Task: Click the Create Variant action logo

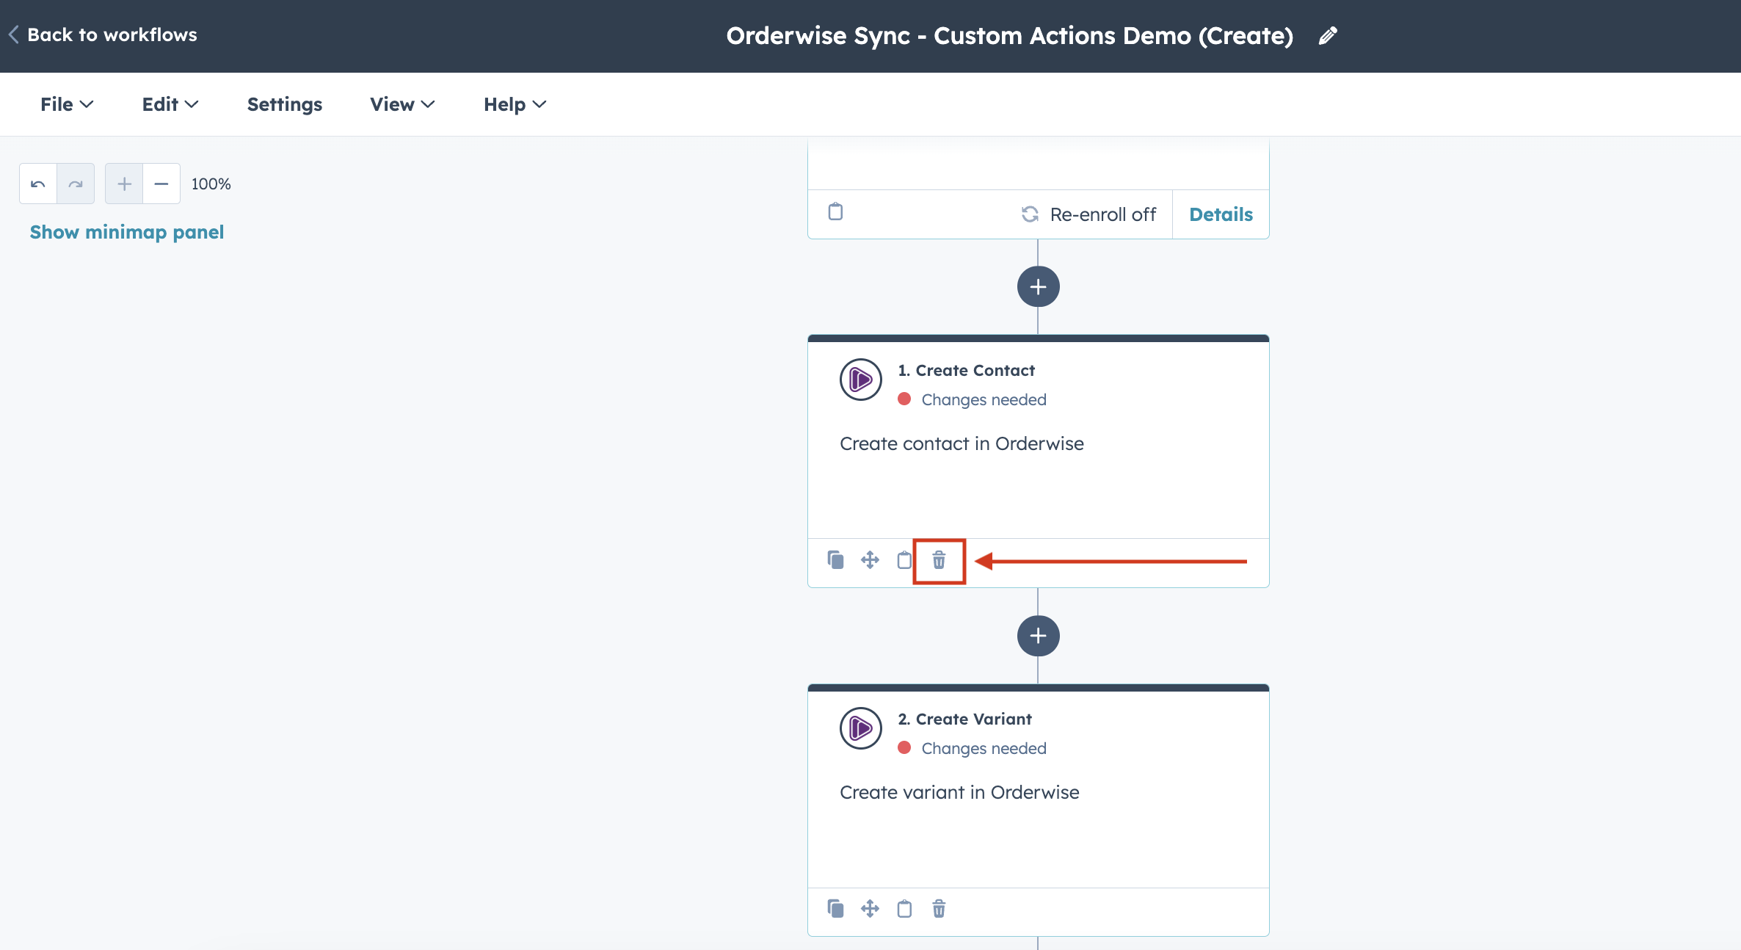Action: coord(860,728)
